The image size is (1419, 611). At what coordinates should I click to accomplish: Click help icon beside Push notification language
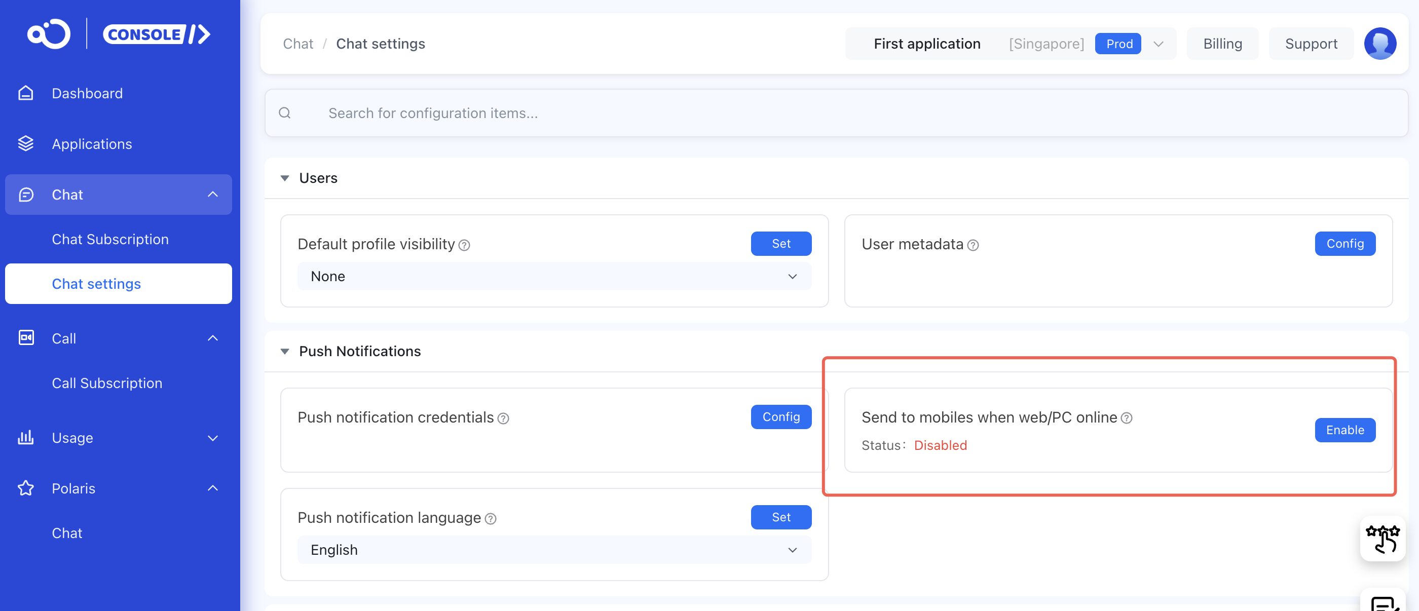click(490, 519)
